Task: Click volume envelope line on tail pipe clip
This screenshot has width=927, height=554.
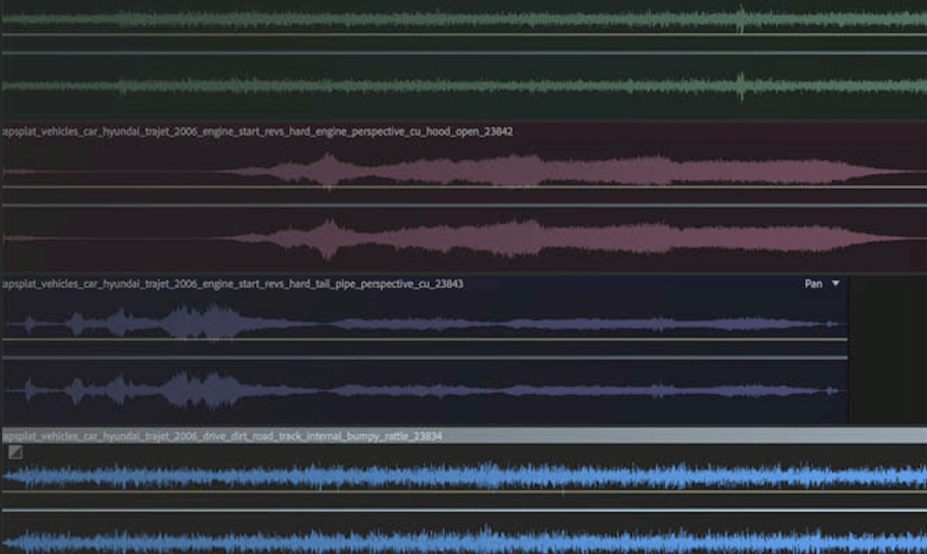Action: tap(425, 339)
